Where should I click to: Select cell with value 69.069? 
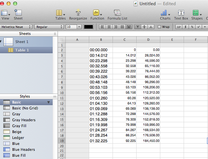point(124,109)
